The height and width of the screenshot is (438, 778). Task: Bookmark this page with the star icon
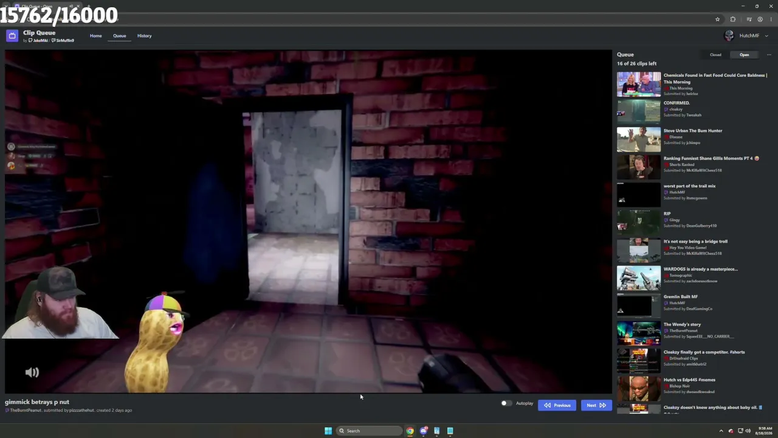tap(717, 19)
